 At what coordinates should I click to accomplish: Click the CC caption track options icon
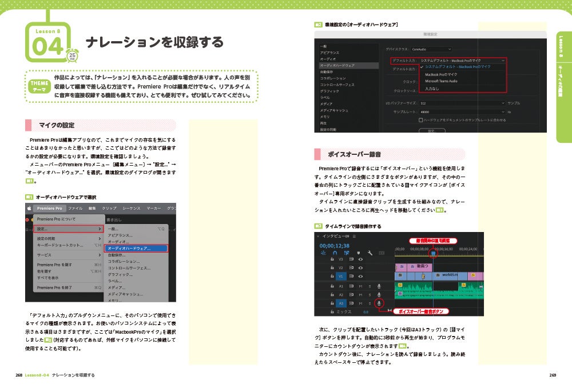point(382,253)
